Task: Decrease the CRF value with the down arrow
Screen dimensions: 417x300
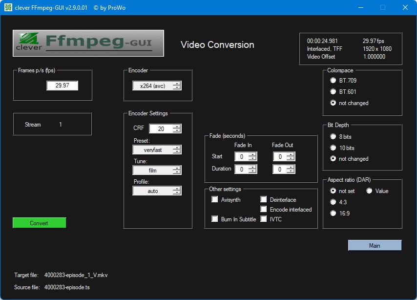Action: coord(177,131)
